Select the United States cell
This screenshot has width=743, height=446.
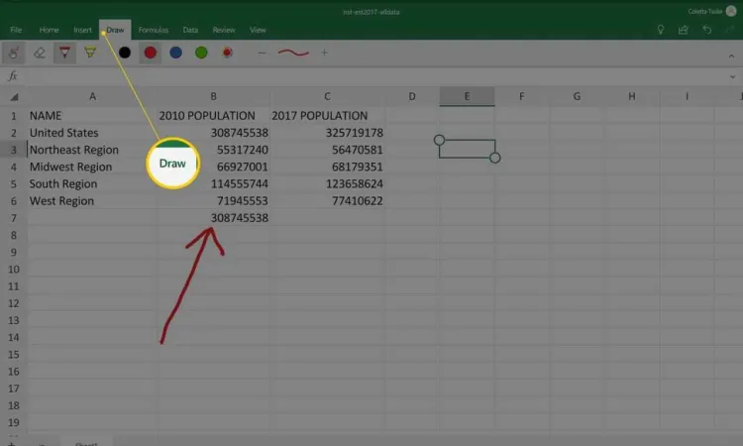coord(92,133)
